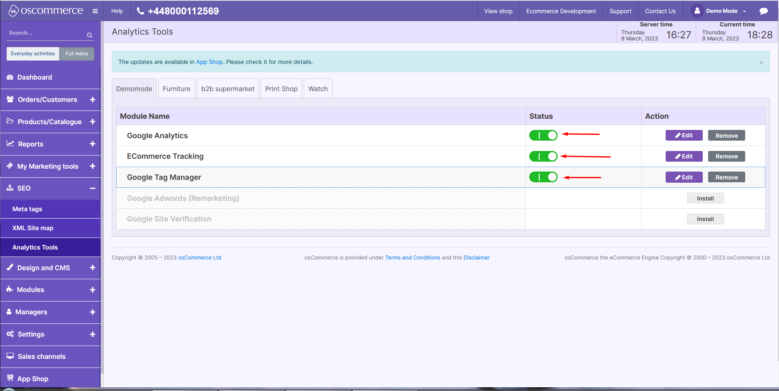Dismiss the updates notification banner
The image size is (779, 391).
(x=761, y=62)
